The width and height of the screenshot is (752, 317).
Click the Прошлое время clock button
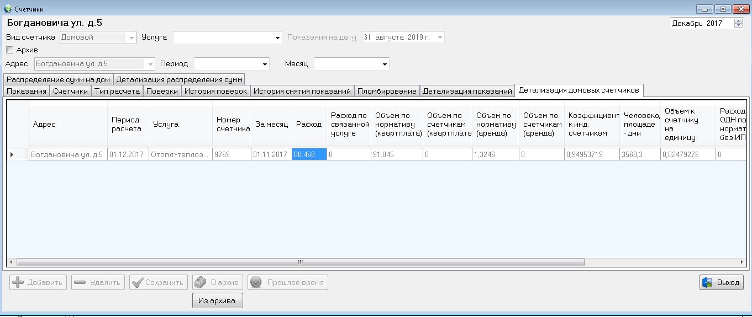point(287,282)
